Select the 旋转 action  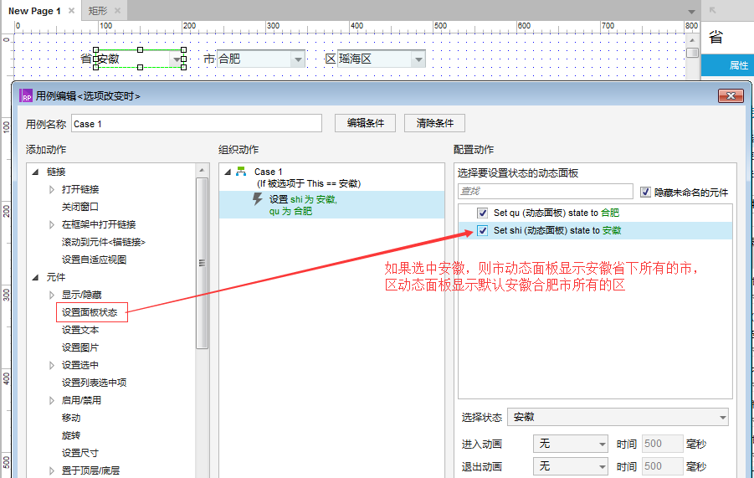(x=71, y=435)
